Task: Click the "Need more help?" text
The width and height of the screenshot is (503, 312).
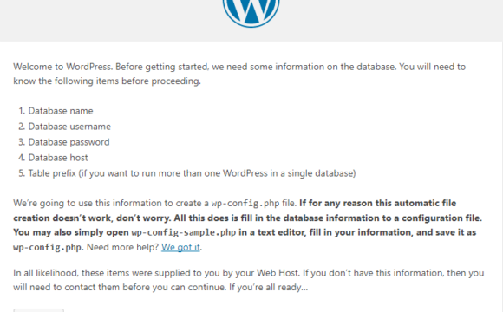Action: (122, 247)
